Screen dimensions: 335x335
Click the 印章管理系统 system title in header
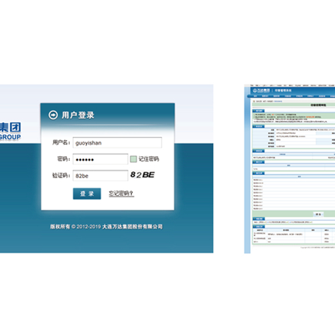click(283, 90)
